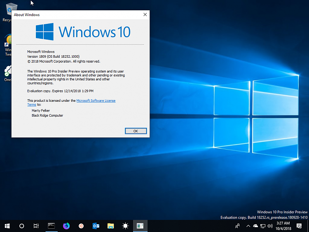Click the 'Evaluation copy. Expires 12/14/2018' line
Image resolution: width=309 pixels, height=232 pixels.
coord(60,91)
